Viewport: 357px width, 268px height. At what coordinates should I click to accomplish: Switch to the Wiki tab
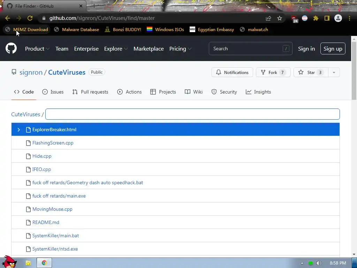(x=193, y=92)
